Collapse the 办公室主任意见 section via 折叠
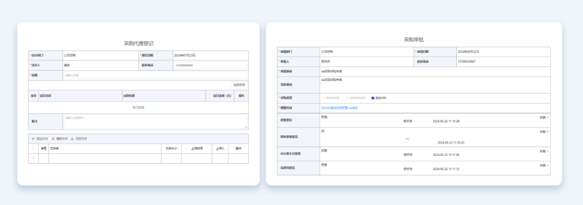The width and height of the screenshot is (583, 205). 544,151
